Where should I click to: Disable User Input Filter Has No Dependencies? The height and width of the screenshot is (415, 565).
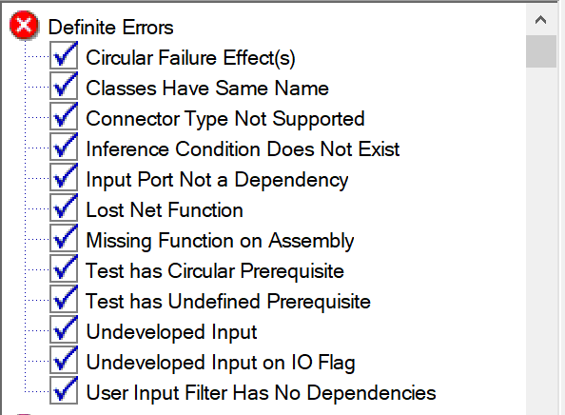(x=64, y=390)
